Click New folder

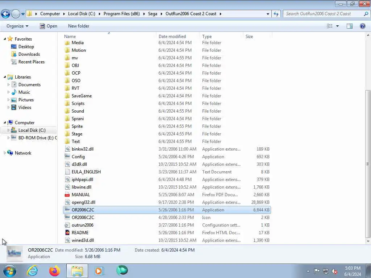click(79, 26)
